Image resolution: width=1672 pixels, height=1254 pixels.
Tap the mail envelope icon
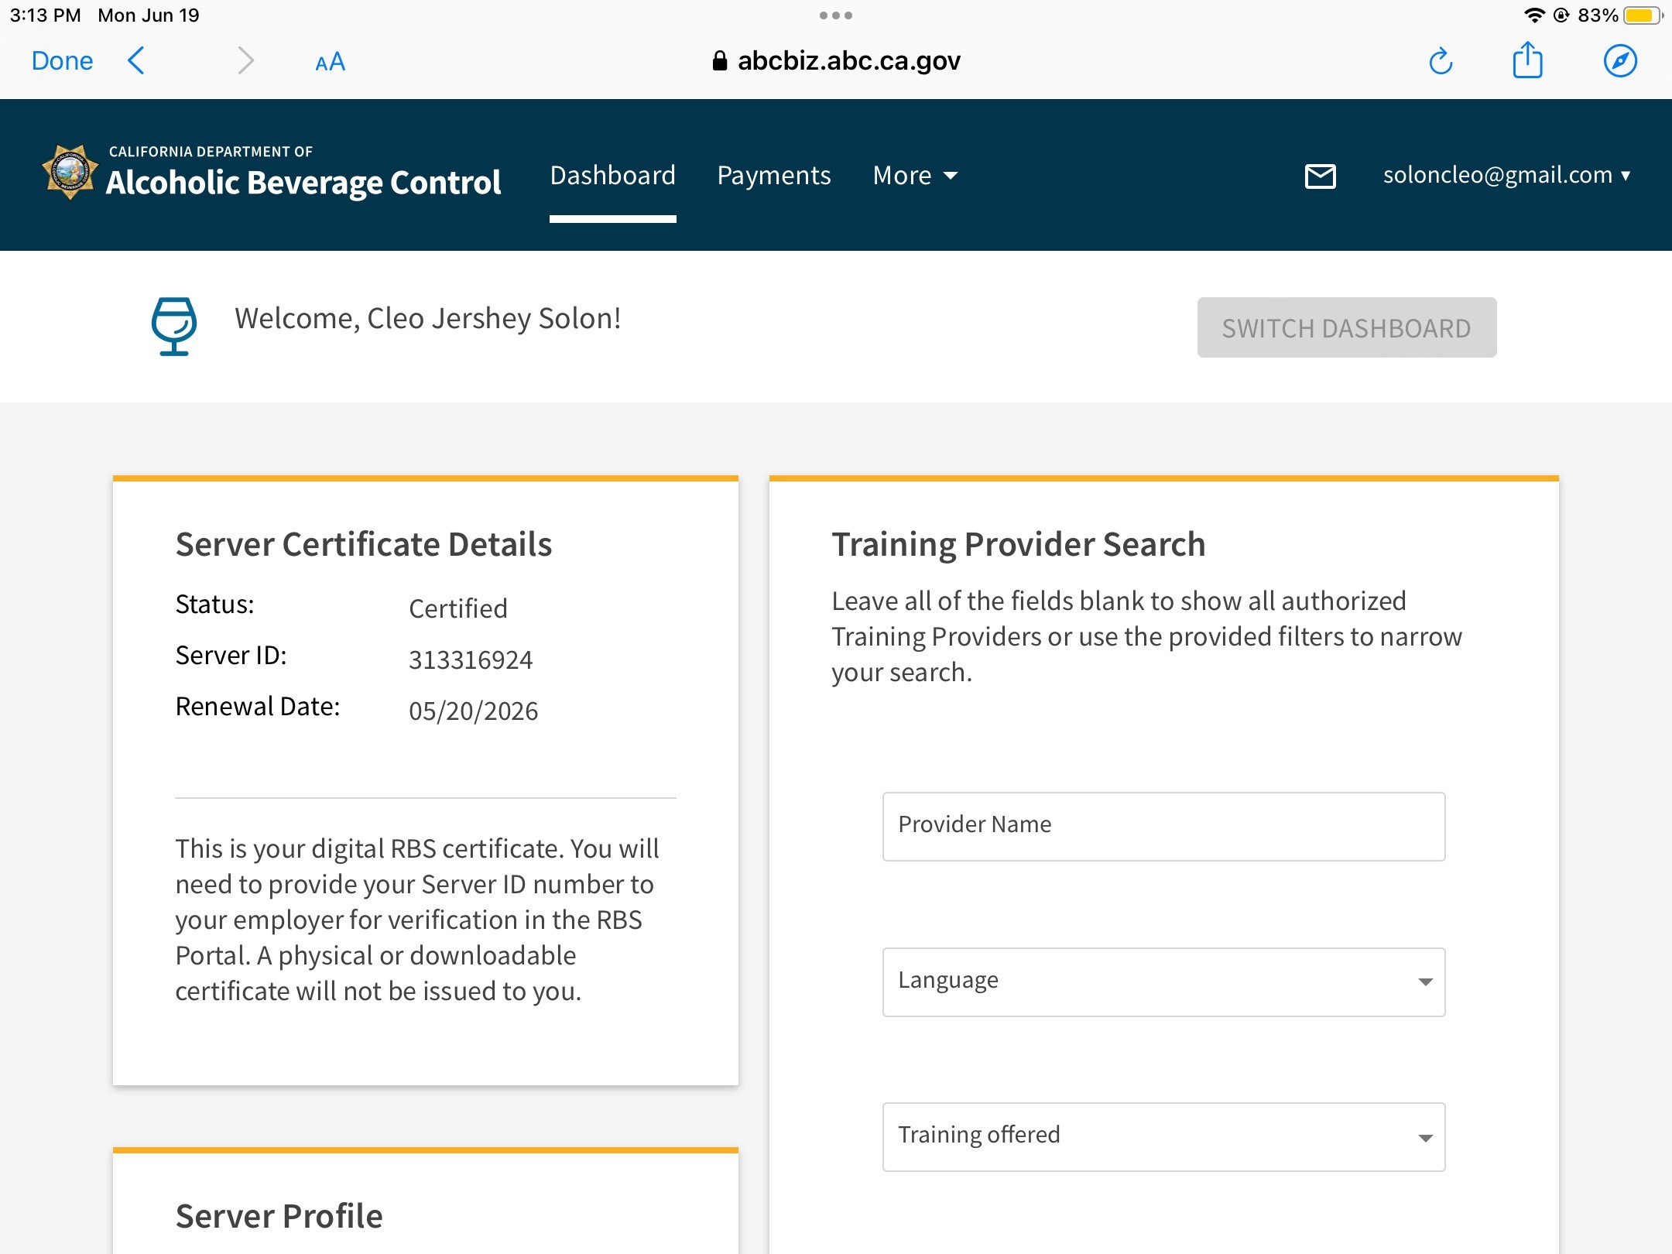tap(1320, 176)
